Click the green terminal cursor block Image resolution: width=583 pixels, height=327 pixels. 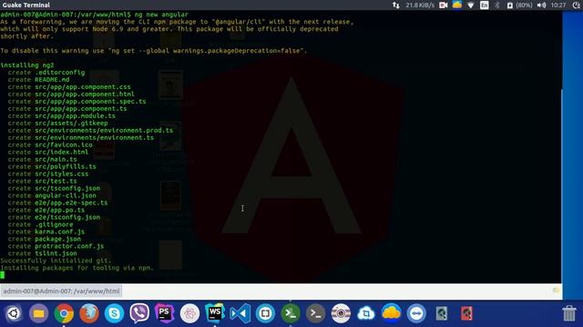(x=2, y=275)
